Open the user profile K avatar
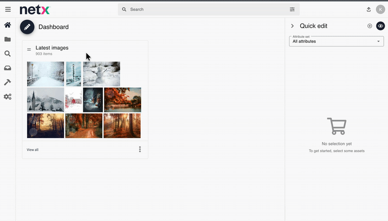 pos(380,9)
